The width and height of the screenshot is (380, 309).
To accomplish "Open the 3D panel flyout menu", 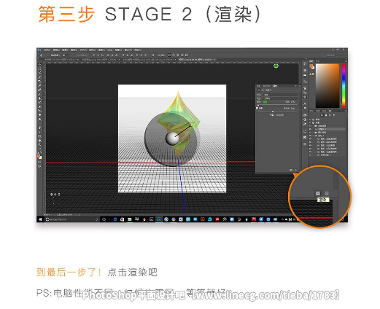I will point(346,111).
